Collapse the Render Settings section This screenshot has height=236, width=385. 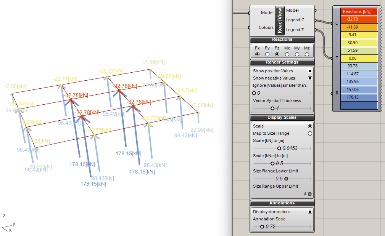click(282, 62)
